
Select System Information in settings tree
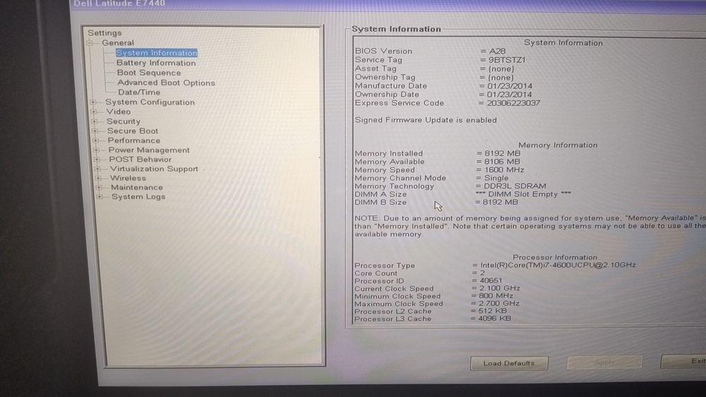(x=156, y=53)
